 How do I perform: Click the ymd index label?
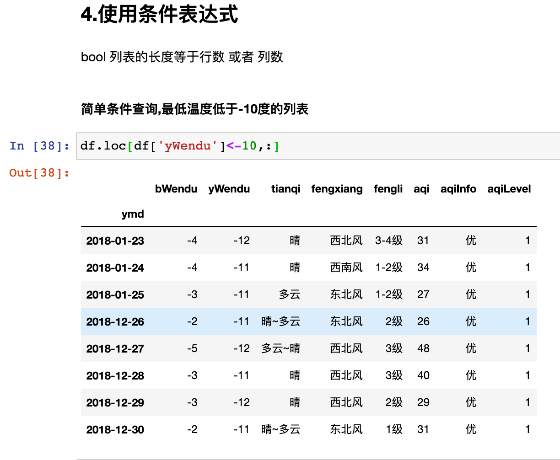pyautogui.click(x=133, y=214)
